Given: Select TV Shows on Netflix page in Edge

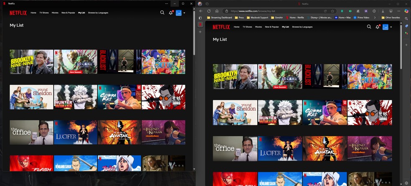Looking at the screenshot, I should click(x=247, y=27).
